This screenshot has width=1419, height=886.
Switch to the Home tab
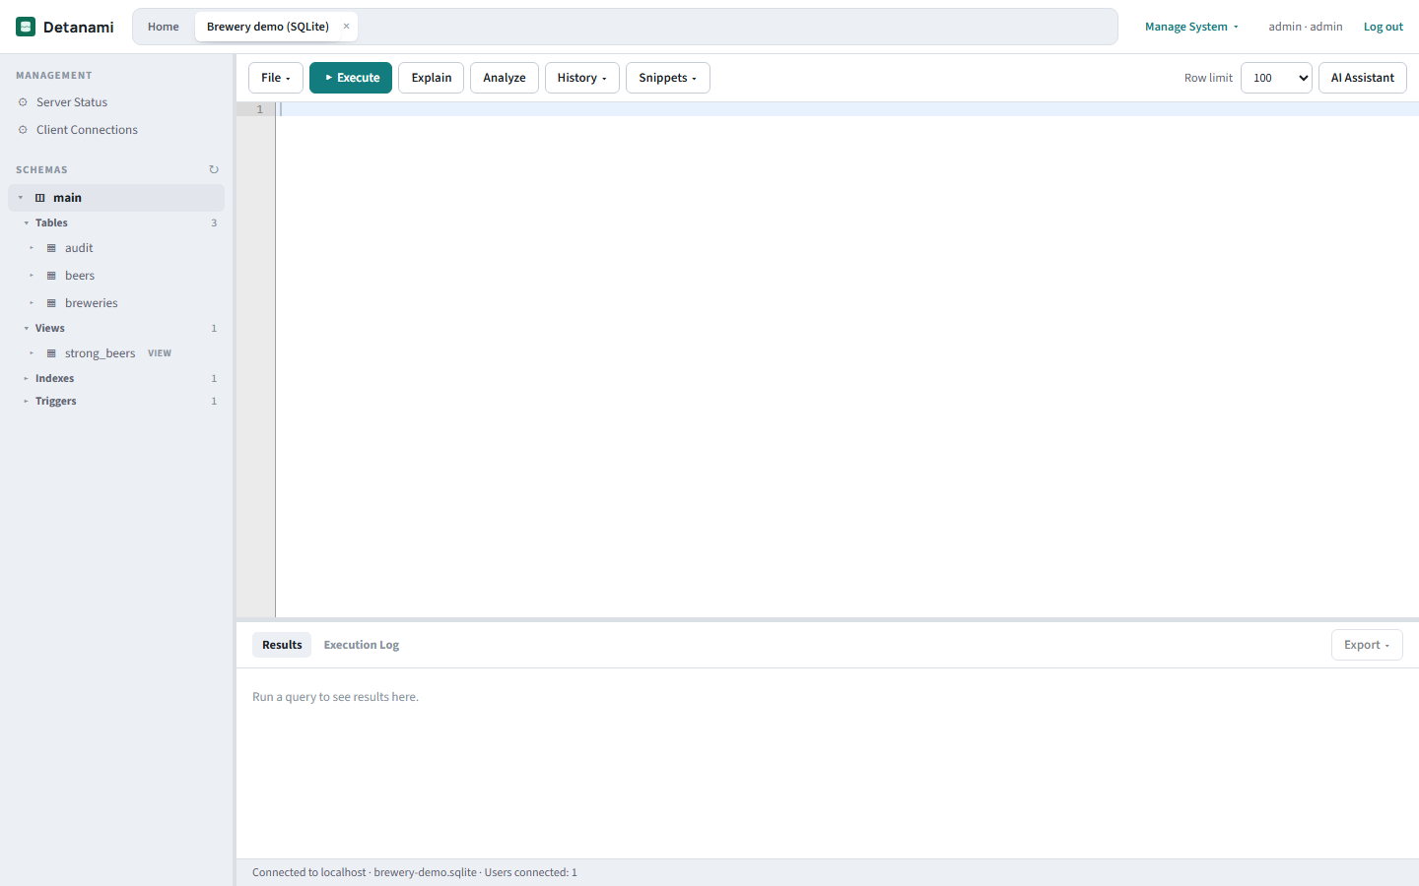164,27
